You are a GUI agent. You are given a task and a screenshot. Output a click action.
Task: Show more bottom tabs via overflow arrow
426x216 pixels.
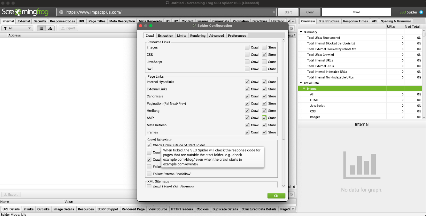coord(293,209)
